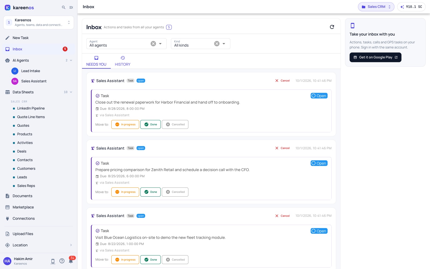Collapse the sidebar menu icon

click(x=71, y=8)
